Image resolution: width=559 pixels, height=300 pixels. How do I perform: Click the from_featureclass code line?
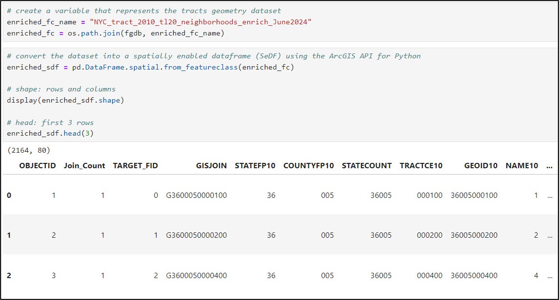pyautogui.click(x=150, y=67)
